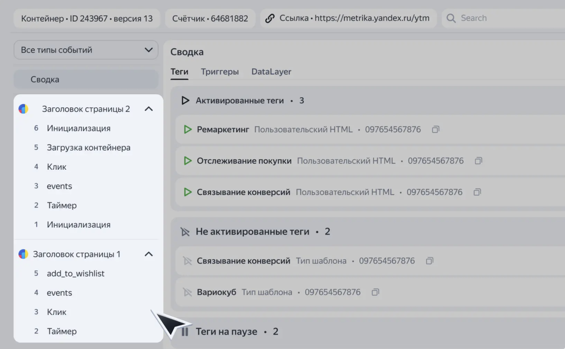Open the DataLayer tab

click(x=271, y=72)
